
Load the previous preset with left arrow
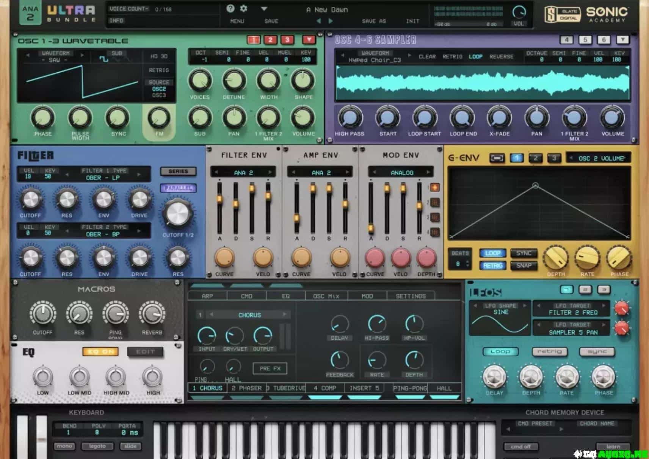tap(318, 21)
